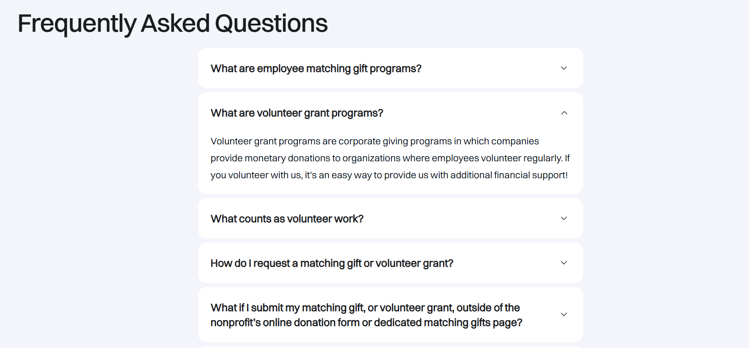Expand the question about what counts as volunteer work
This screenshot has width=749, height=348.
287,218
